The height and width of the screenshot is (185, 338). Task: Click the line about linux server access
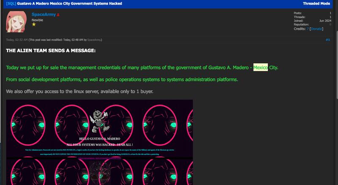click(x=79, y=91)
